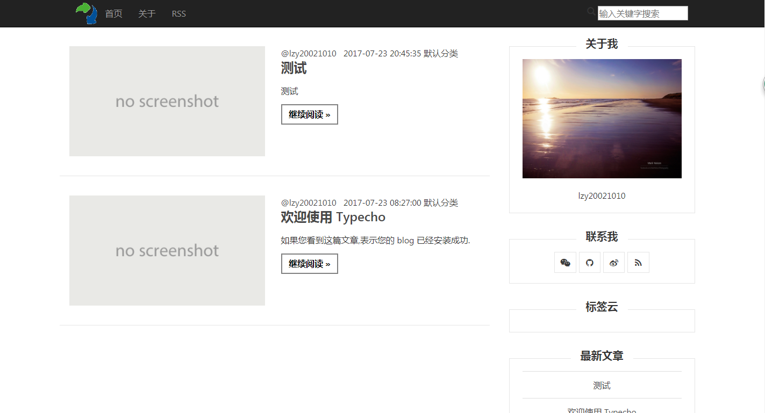
Task: Focus the 输入关键字搜索 search field
Action: 643,13
